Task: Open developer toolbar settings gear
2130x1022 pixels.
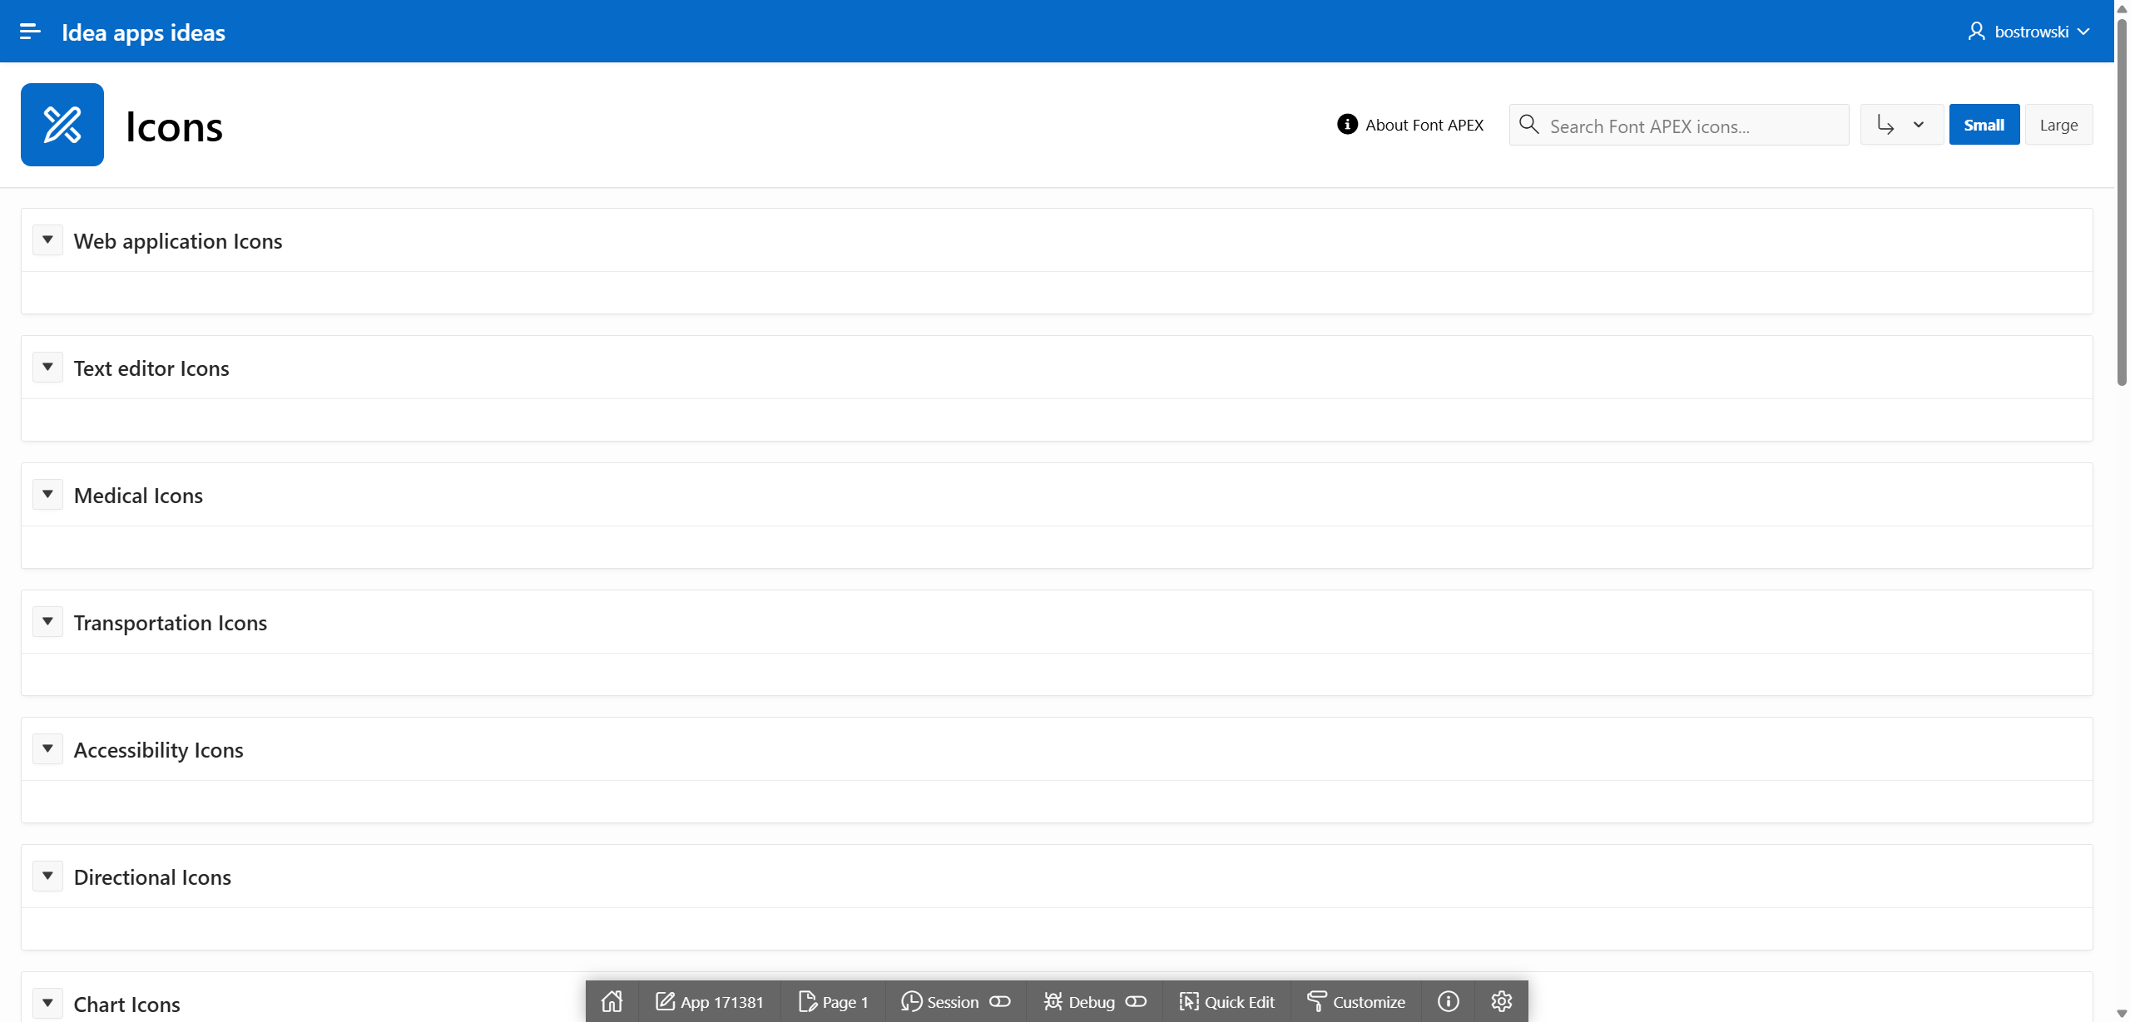Action: [1501, 1001]
